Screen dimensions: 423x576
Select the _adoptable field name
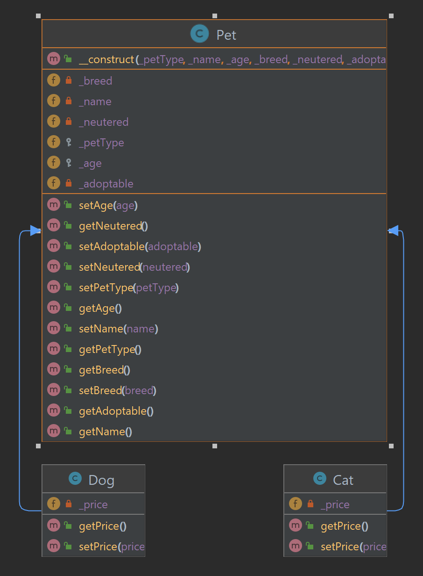tap(106, 184)
